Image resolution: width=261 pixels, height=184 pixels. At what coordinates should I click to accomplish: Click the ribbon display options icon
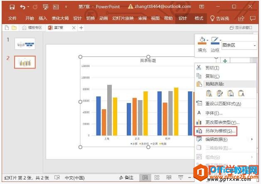coord(202,7)
